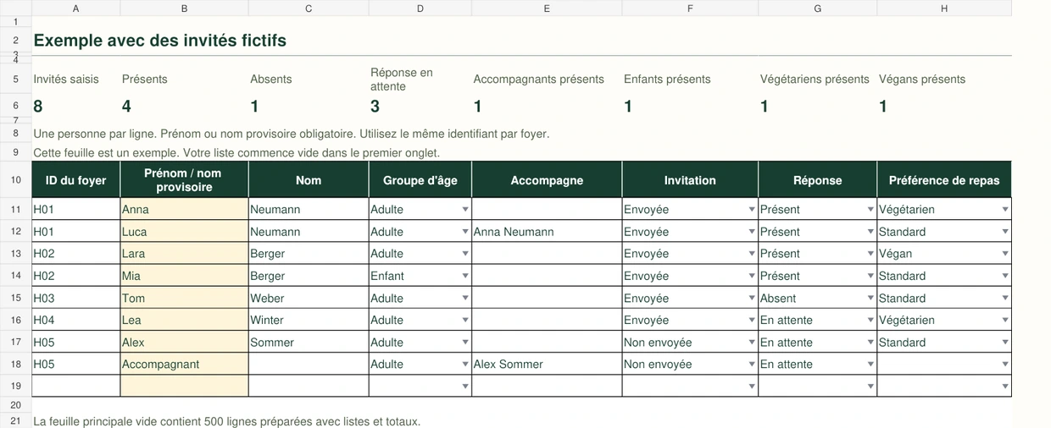
Task: Click the ID du foyer column heading
Action: pyautogui.click(x=76, y=180)
